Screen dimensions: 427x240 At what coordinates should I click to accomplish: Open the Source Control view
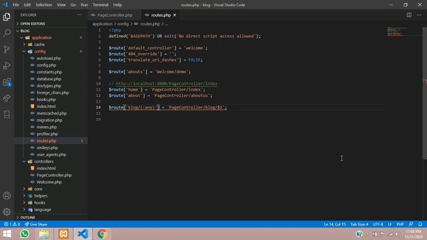pyautogui.click(x=7, y=49)
